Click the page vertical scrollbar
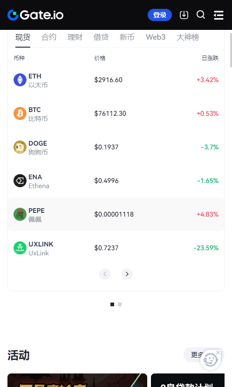The image size is (232, 387). (231, 50)
